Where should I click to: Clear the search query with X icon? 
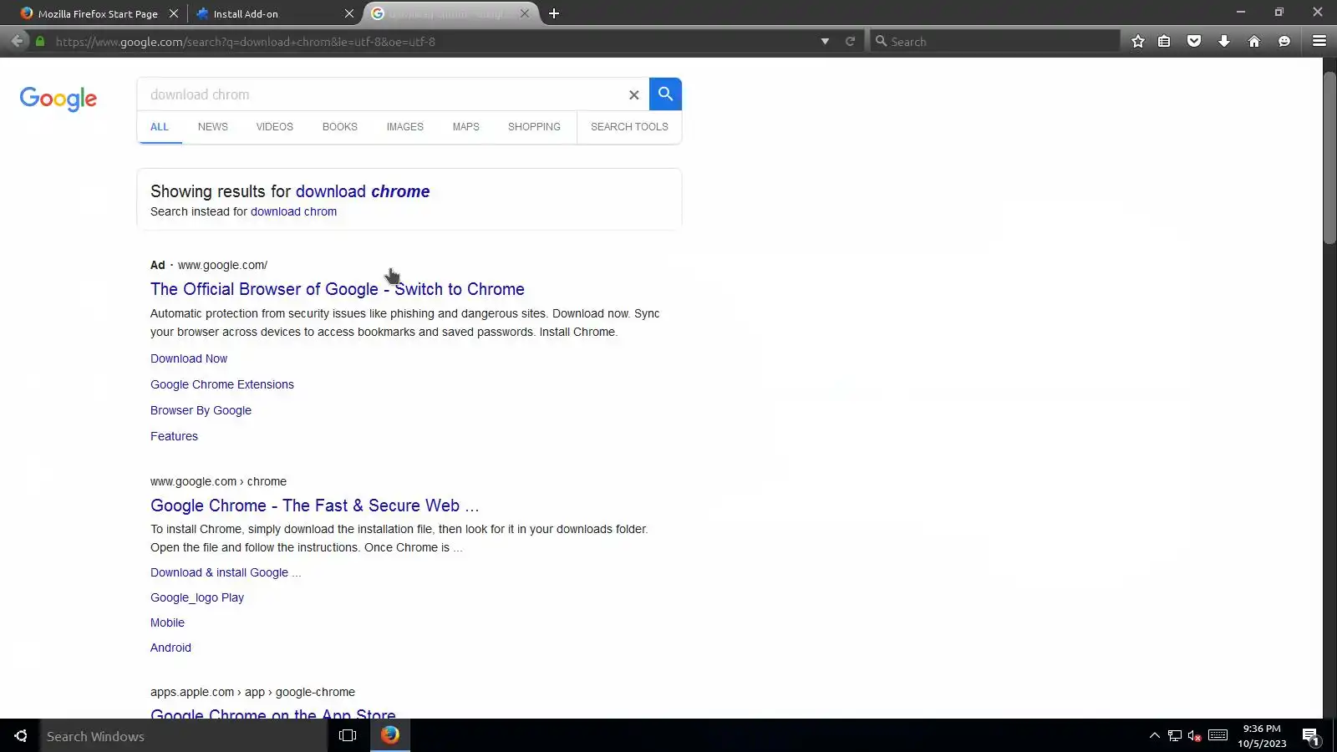pos(634,94)
